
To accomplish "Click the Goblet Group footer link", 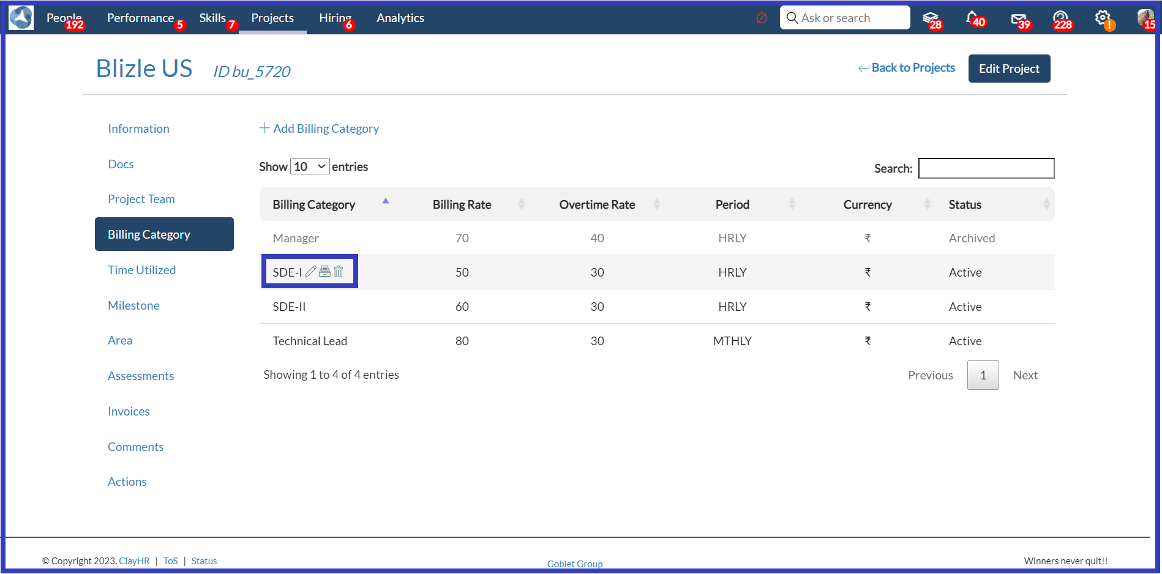I will click(x=575, y=564).
